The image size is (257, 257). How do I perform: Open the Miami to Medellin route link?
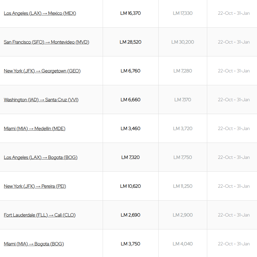point(34,128)
